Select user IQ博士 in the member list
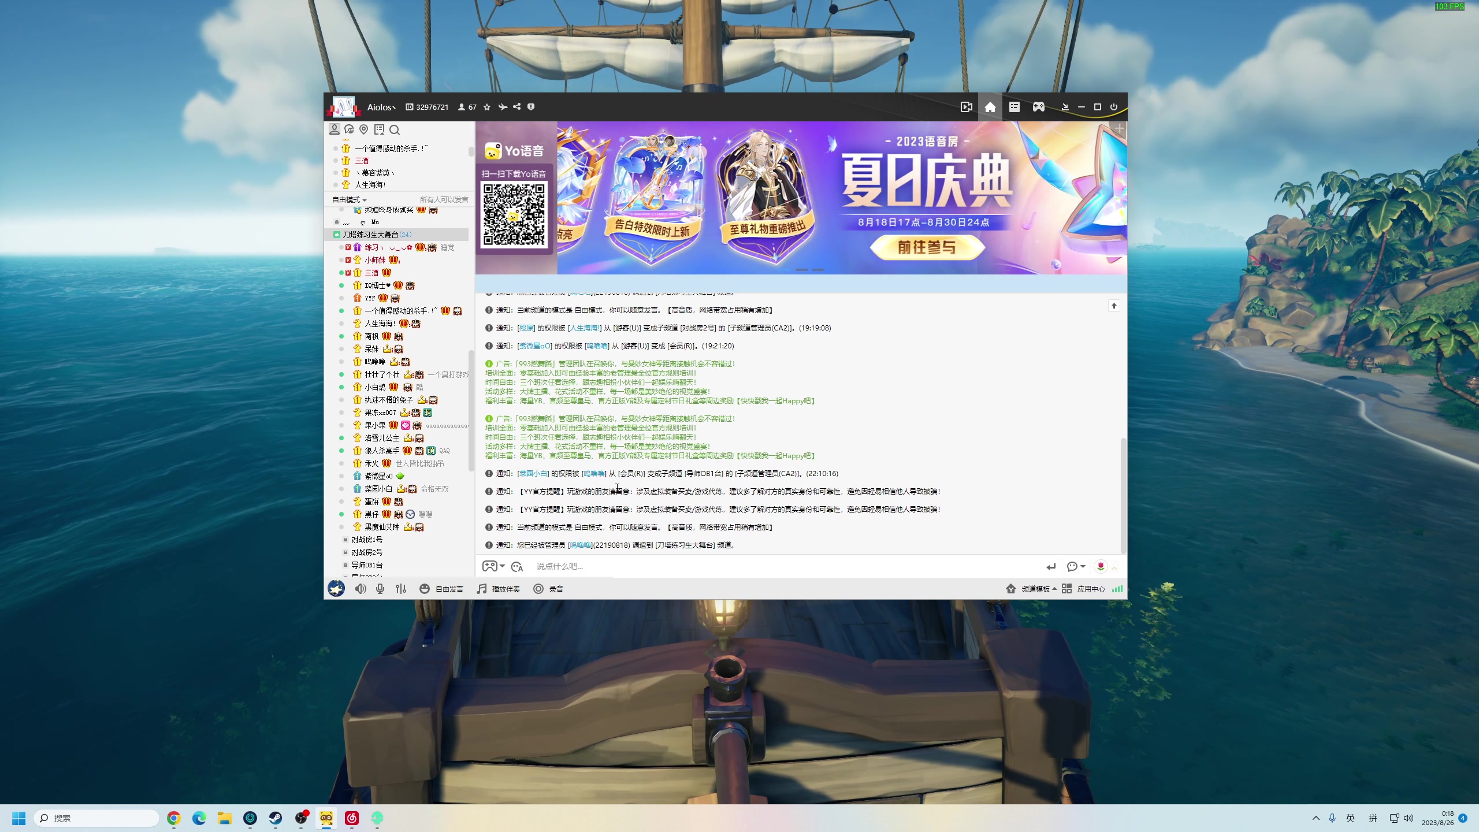 tap(378, 285)
